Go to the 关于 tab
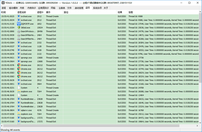The height and width of the screenshot is (132, 202). tap(106, 8)
